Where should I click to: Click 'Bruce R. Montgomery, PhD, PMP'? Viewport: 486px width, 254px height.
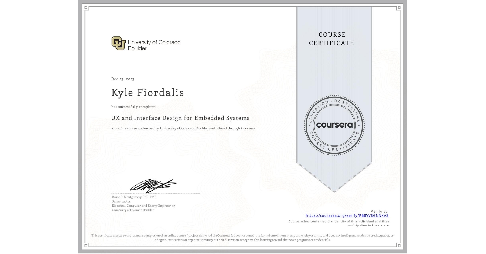(134, 197)
